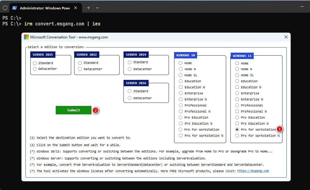This screenshot has height=190, width=310.
Task: Click instruction '(1) Select the destination edition'
Action: click(80, 138)
